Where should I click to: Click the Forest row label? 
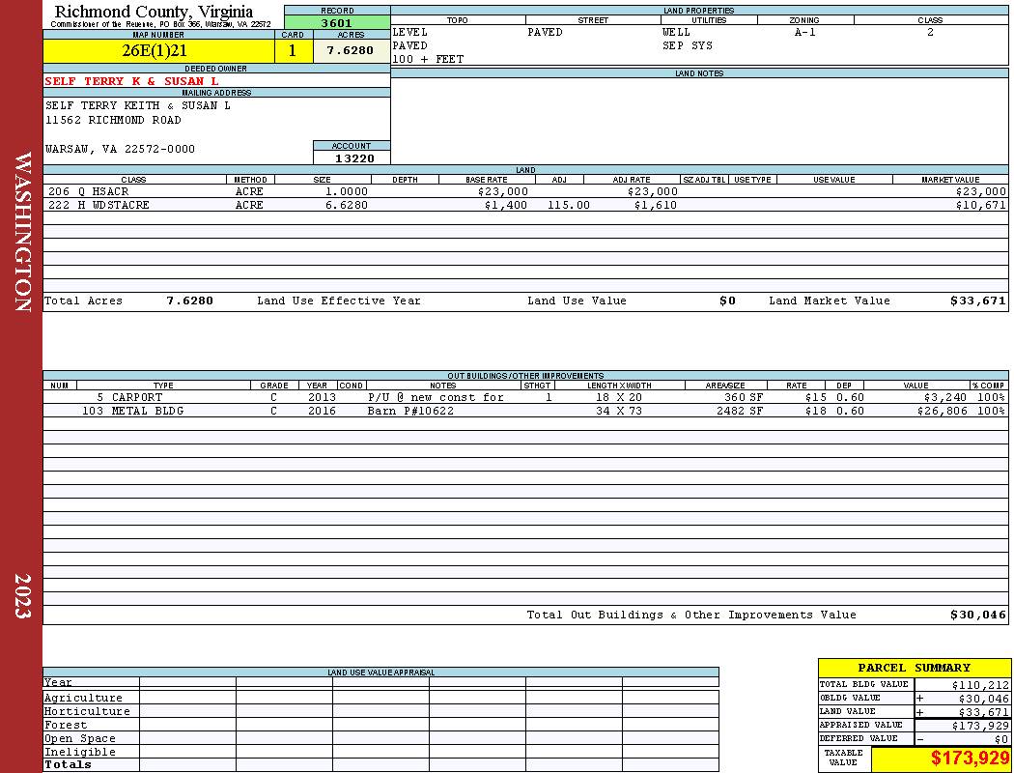tap(65, 725)
